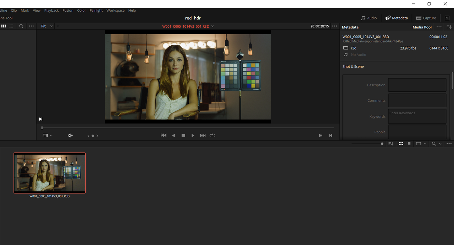Play the clip in reverse
This screenshot has width=454, height=245.
(x=173, y=136)
